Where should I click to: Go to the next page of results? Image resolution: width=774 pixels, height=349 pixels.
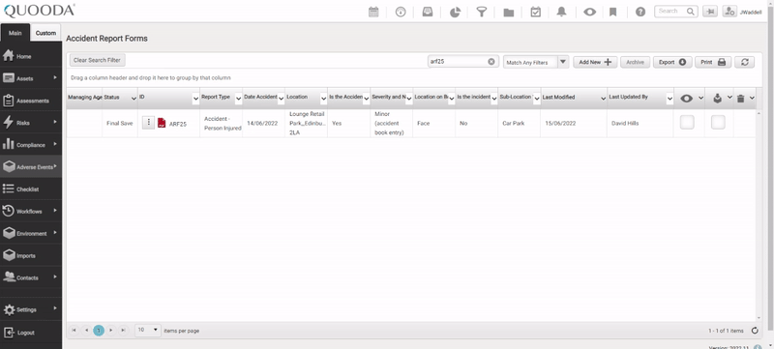tap(111, 331)
